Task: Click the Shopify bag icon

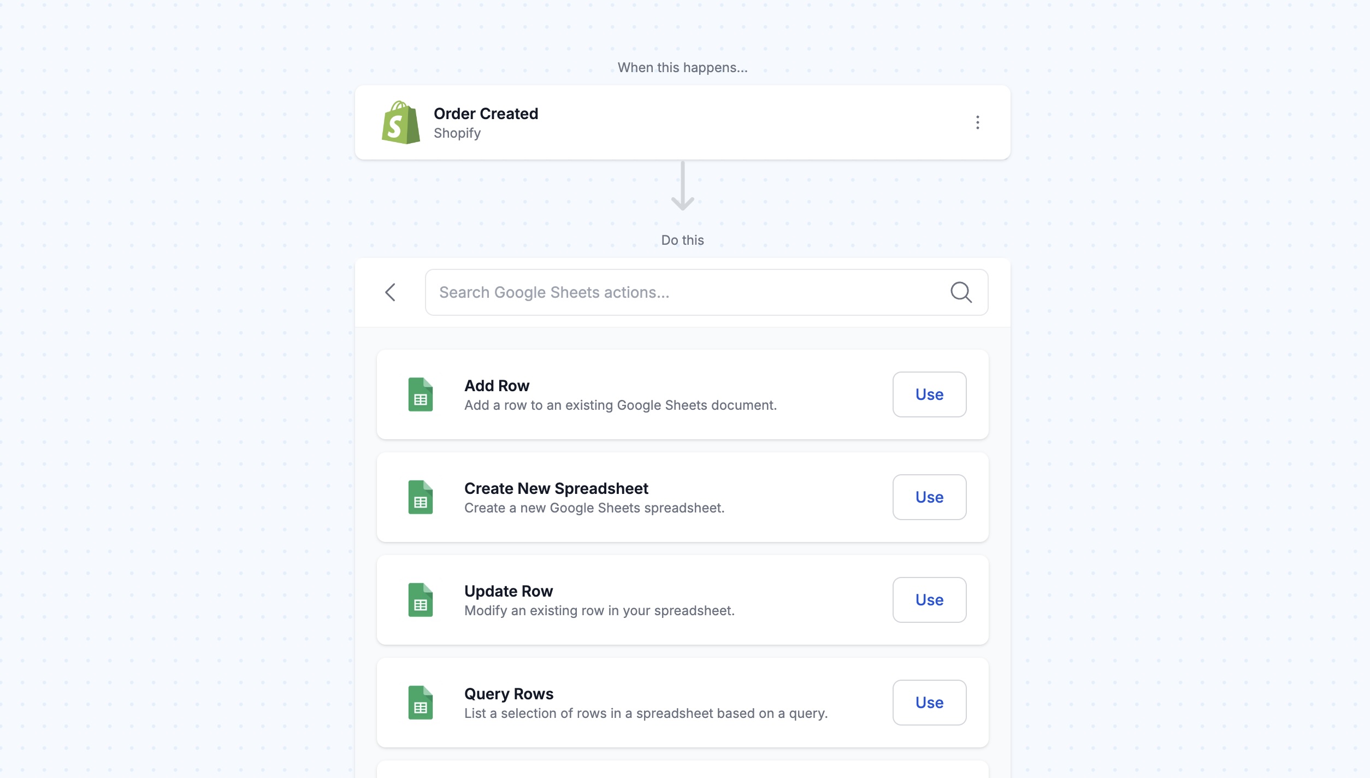Action: 401,122
